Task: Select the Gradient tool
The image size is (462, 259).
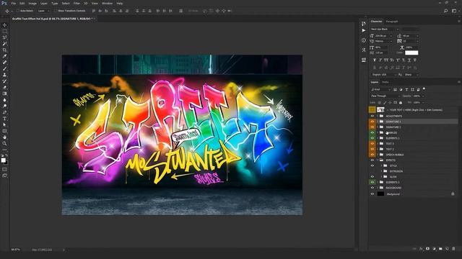Action: click(4, 94)
